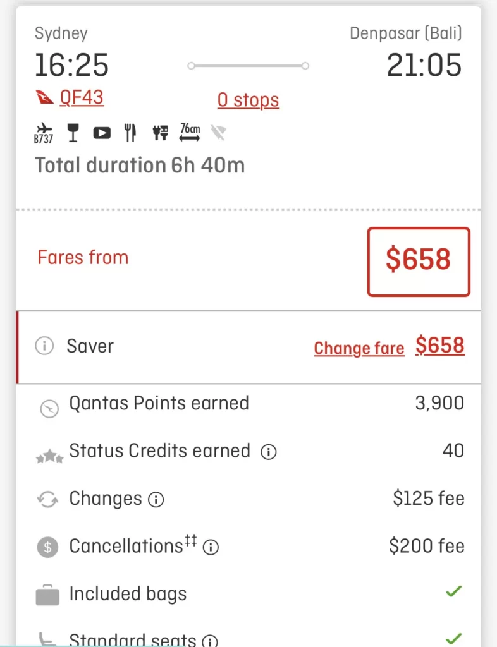Click the Included bags suitcase icon
Viewport: 497px width, 647px height.
[47, 595]
